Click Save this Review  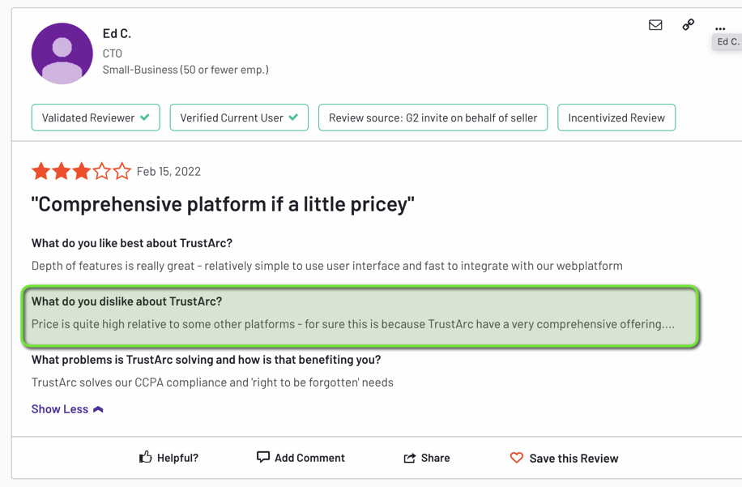574,457
